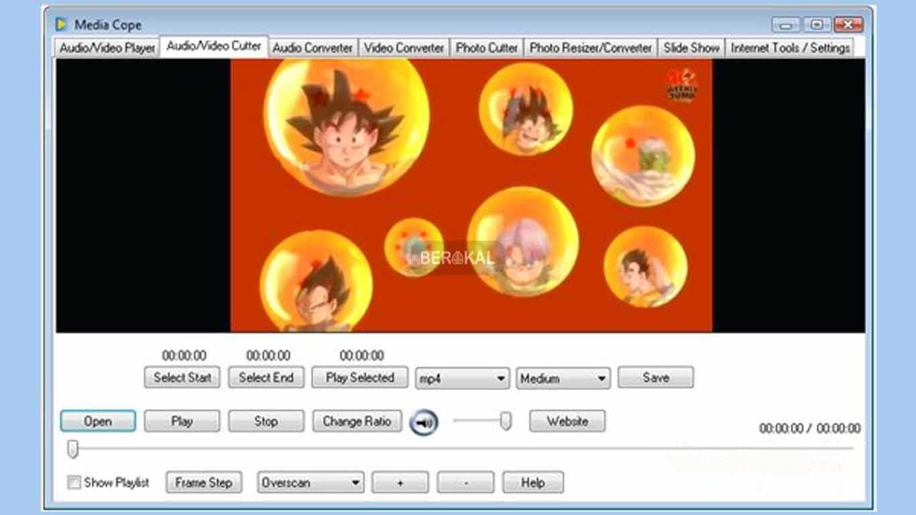Image resolution: width=916 pixels, height=515 pixels.
Task: Click end time above Select End
Action: [268, 355]
